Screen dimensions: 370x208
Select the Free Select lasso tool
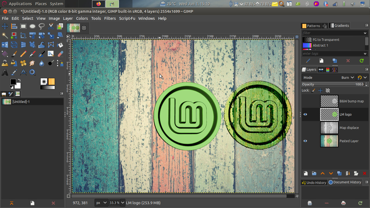click(41, 26)
